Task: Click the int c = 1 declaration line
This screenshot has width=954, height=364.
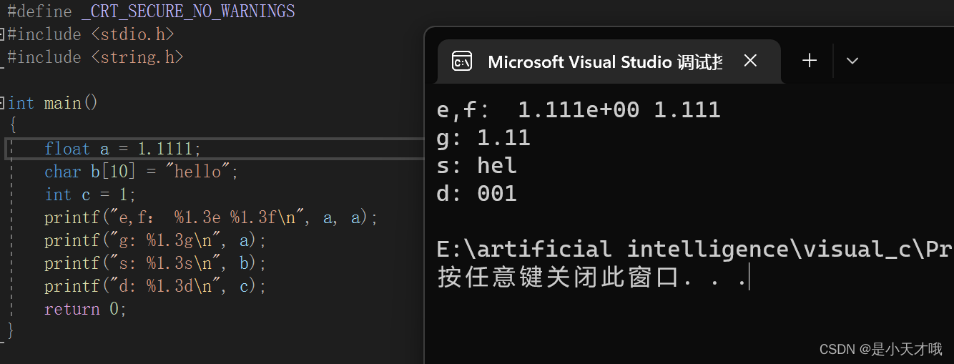Action: pos(89,195)
